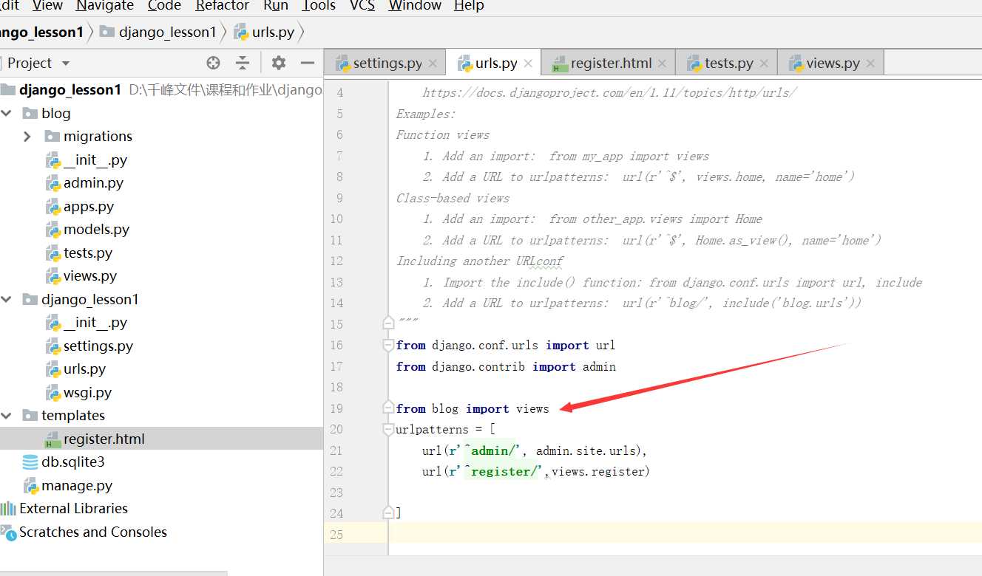Click 'admin.site.urls' in line 21
Viewport: 982px width, 576px height.
[588, 450]
